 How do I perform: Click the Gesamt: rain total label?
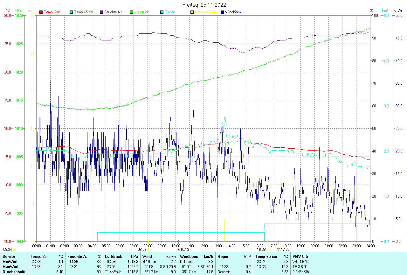223,272
